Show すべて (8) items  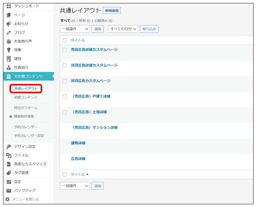[x=67, y=21]
